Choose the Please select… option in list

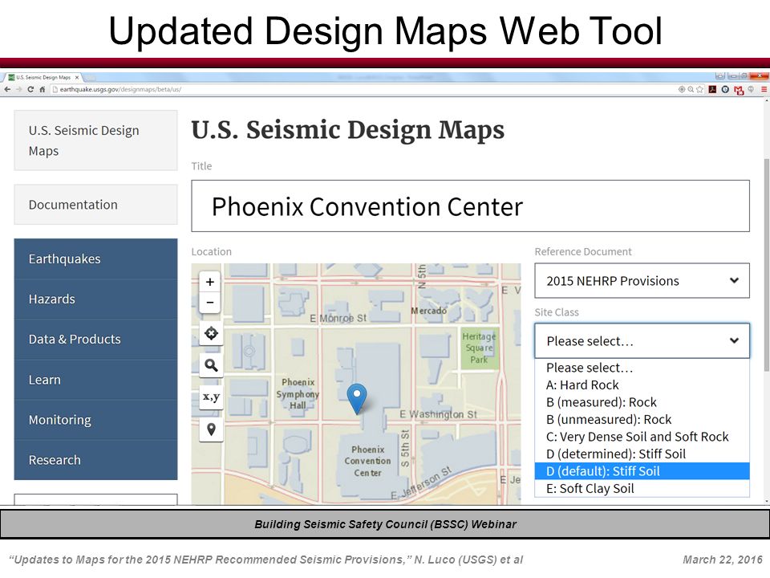642,368
